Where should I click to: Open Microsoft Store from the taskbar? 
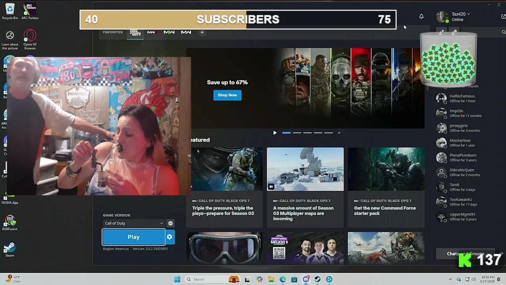(x=294, y=279)
